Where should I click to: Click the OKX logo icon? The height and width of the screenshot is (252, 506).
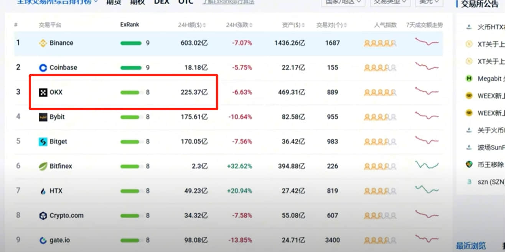pyautogui.click(x=43, y=92)
